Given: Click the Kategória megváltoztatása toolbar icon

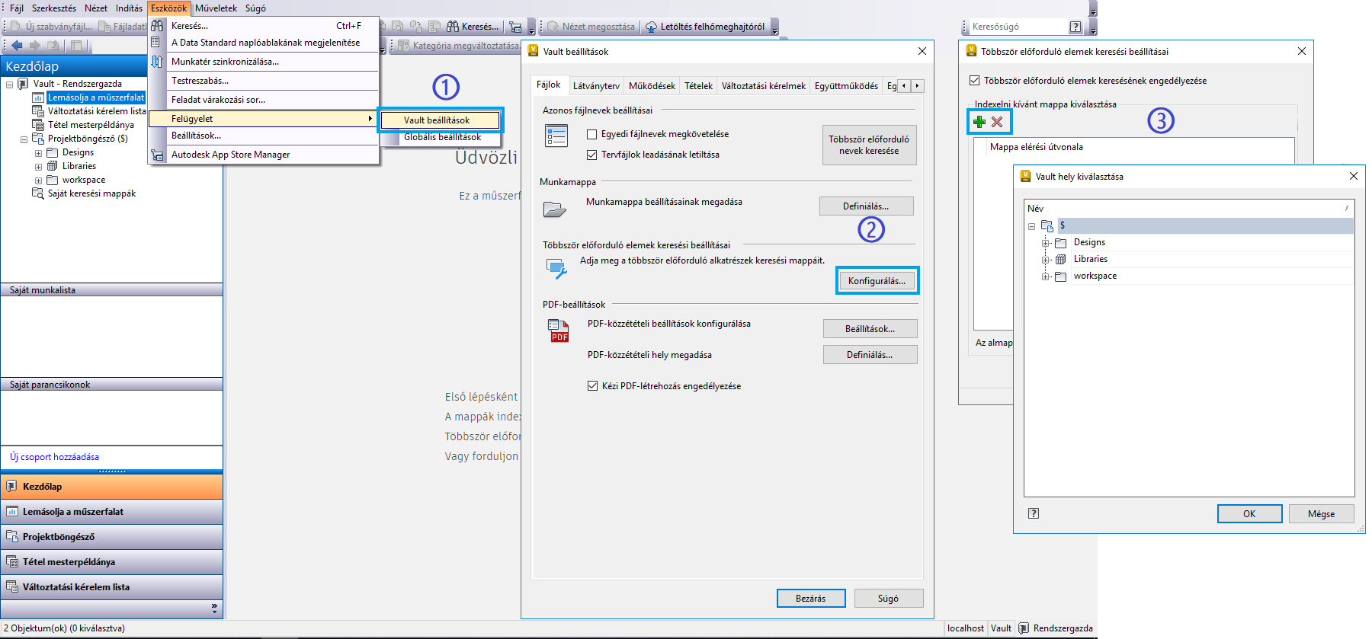Looking at the screenshot, I should point(404,46).
